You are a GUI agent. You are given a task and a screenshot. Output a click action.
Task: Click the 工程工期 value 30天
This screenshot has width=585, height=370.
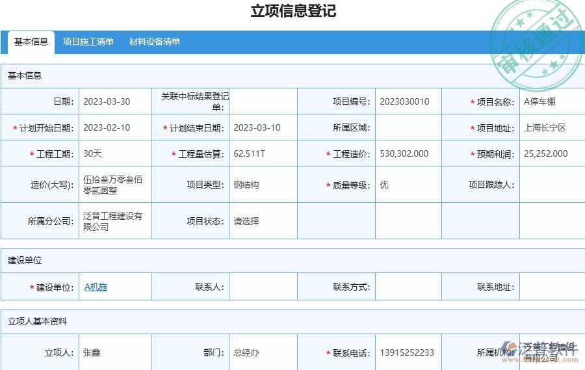pyautogui.click(x=92, y=153)
